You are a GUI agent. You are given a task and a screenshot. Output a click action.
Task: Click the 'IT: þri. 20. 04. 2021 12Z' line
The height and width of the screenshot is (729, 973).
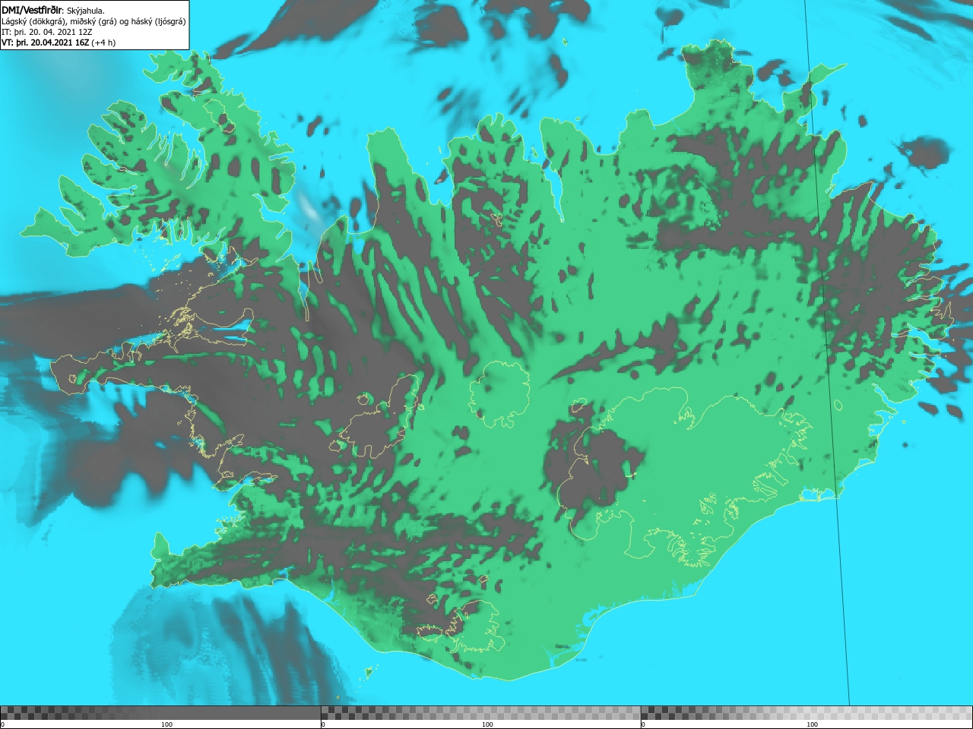(47, 32)
